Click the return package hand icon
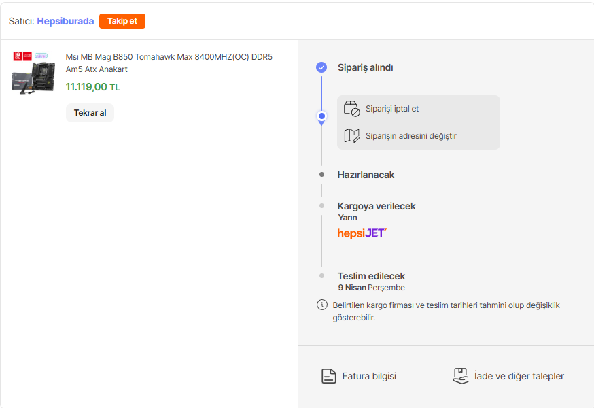594x408 pixels. 461,376
